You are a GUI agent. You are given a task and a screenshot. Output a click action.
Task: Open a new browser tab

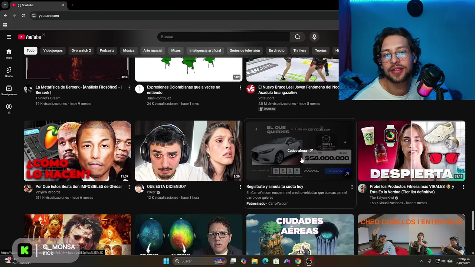pyautogui.click(x=72, y=5)
